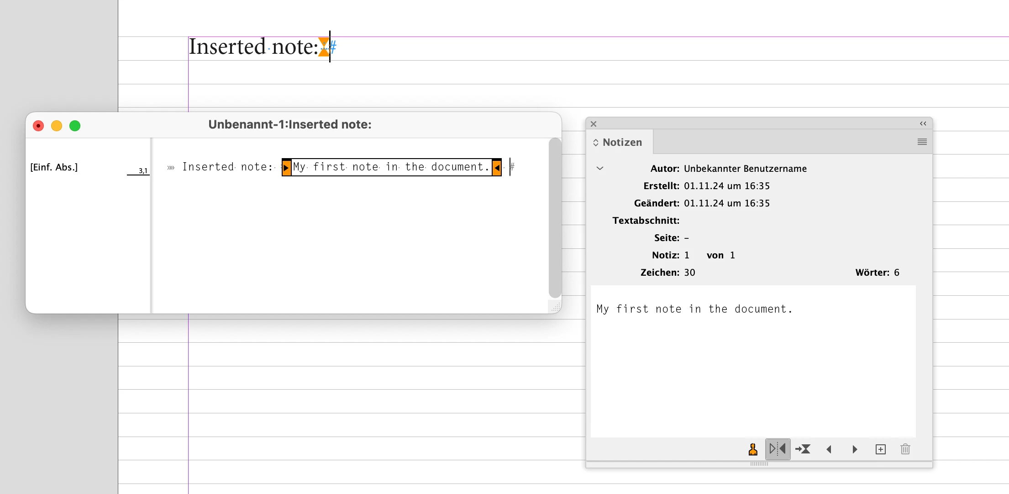Image resolution: width=1009 pixels, height=494 pixels.
Task: Click the new note plus icon
Action: (880, 449)
